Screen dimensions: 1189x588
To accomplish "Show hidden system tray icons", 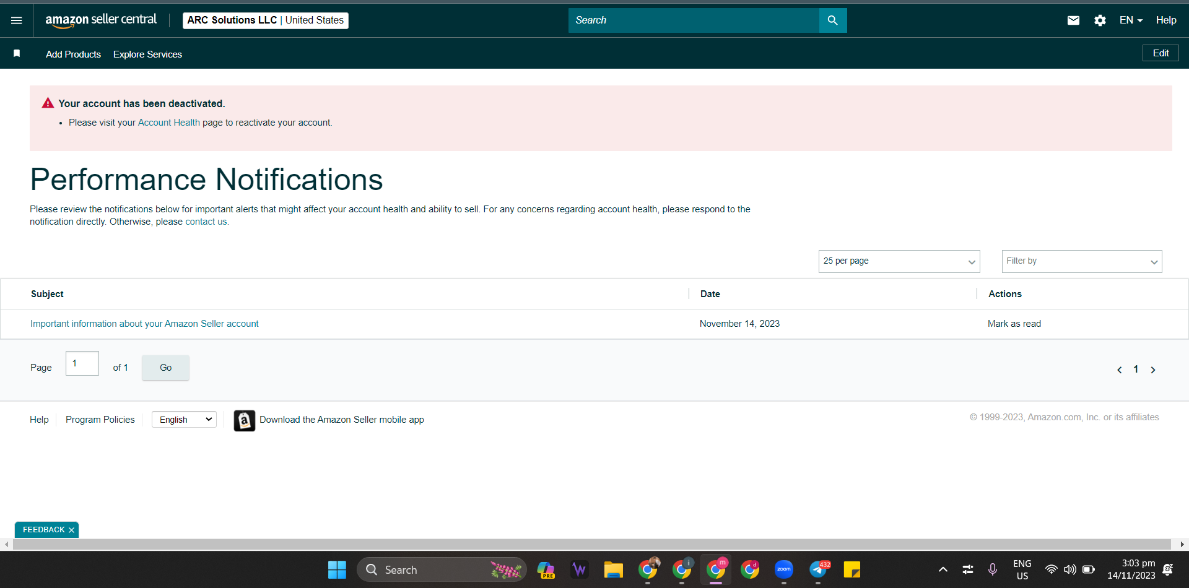I will click(x=943, y=569).
